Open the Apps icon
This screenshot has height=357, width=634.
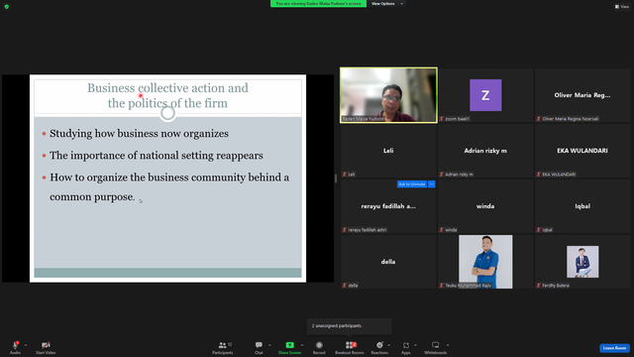click(406, 345)
